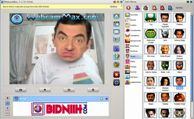
Task: Select the screen capture source icon
Action: [x=116, y=32]
